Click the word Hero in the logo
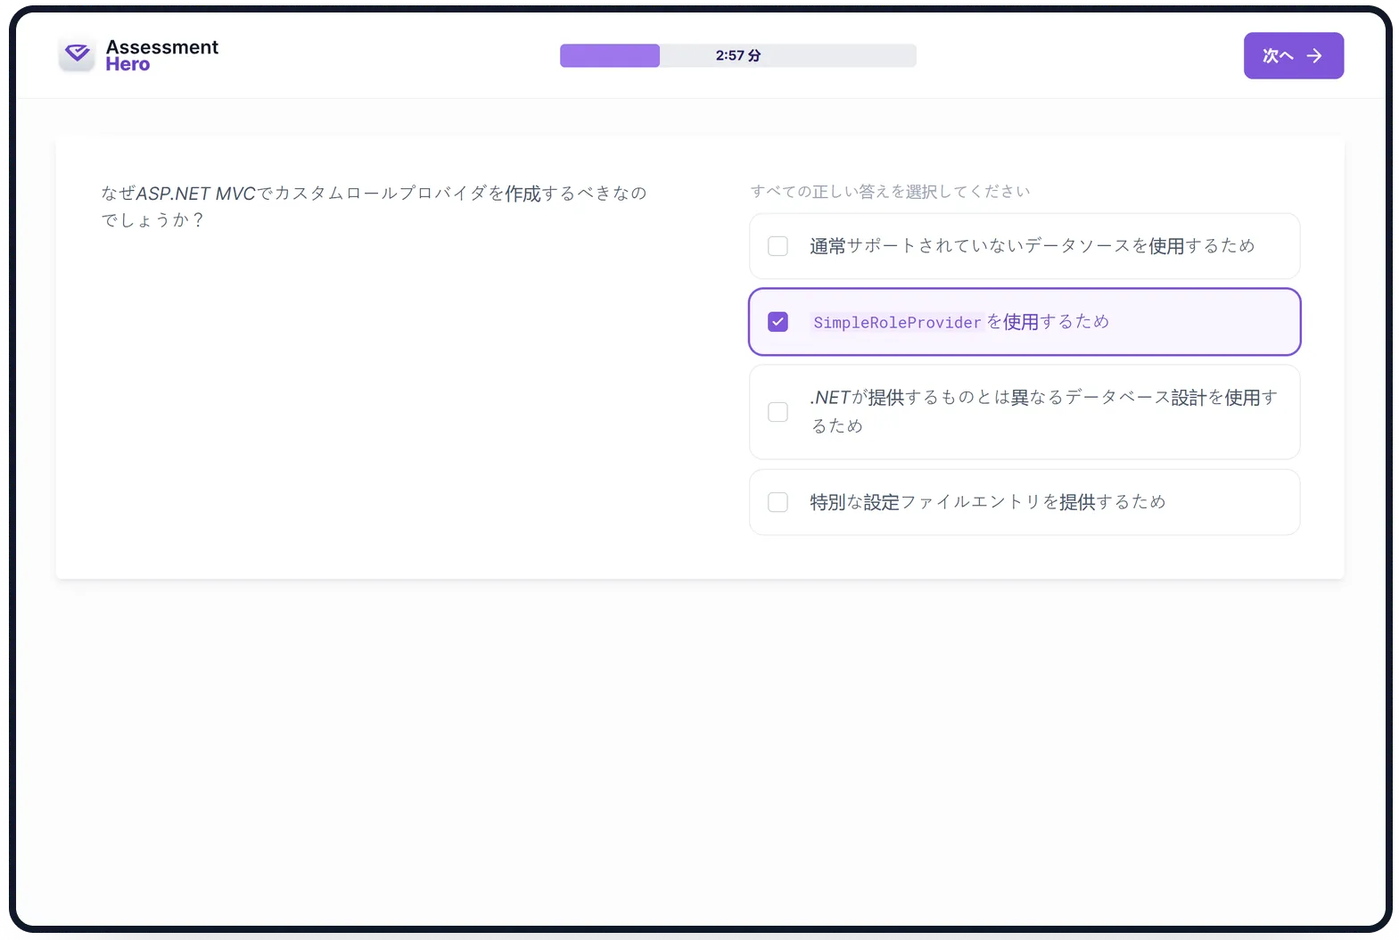The image size is (1399, 940). [x=128, y=65]
